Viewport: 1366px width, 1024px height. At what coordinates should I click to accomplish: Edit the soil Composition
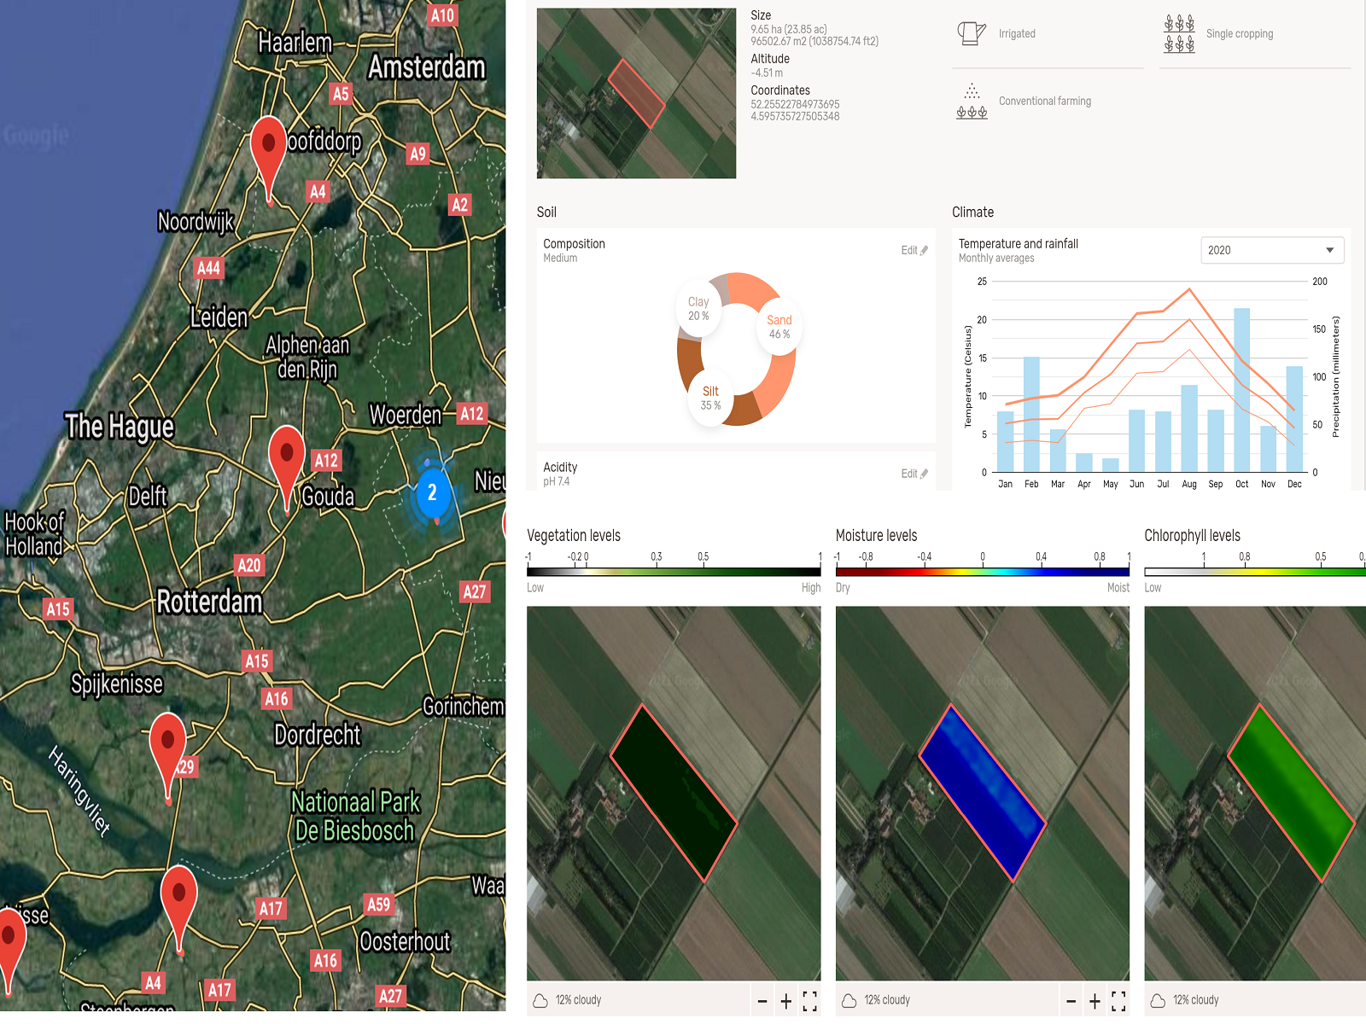(914, 250)
